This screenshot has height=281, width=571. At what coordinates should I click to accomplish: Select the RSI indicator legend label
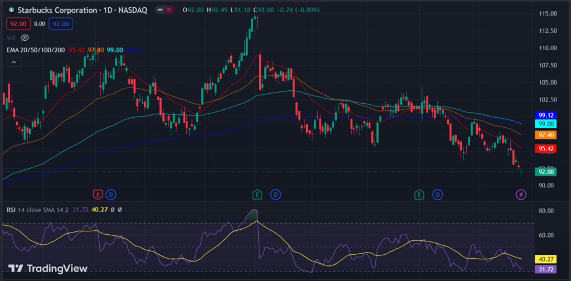[11, 209]
